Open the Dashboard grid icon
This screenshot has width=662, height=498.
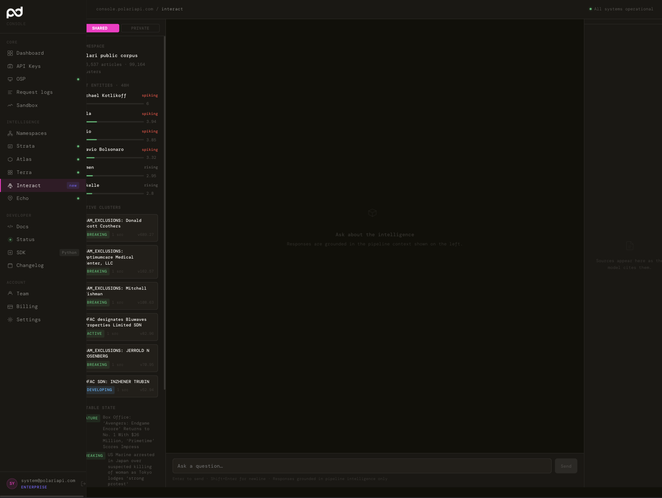tap(10, 53)
